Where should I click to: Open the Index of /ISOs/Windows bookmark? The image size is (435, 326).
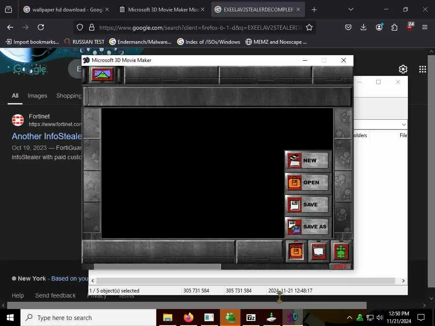209,42
